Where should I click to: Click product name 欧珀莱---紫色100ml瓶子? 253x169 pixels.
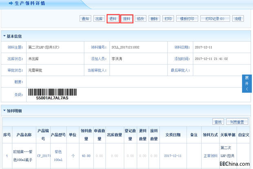coord(23,156)
